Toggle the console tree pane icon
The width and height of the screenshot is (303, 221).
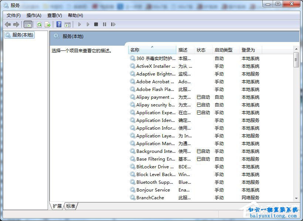[x=28, y=24]
